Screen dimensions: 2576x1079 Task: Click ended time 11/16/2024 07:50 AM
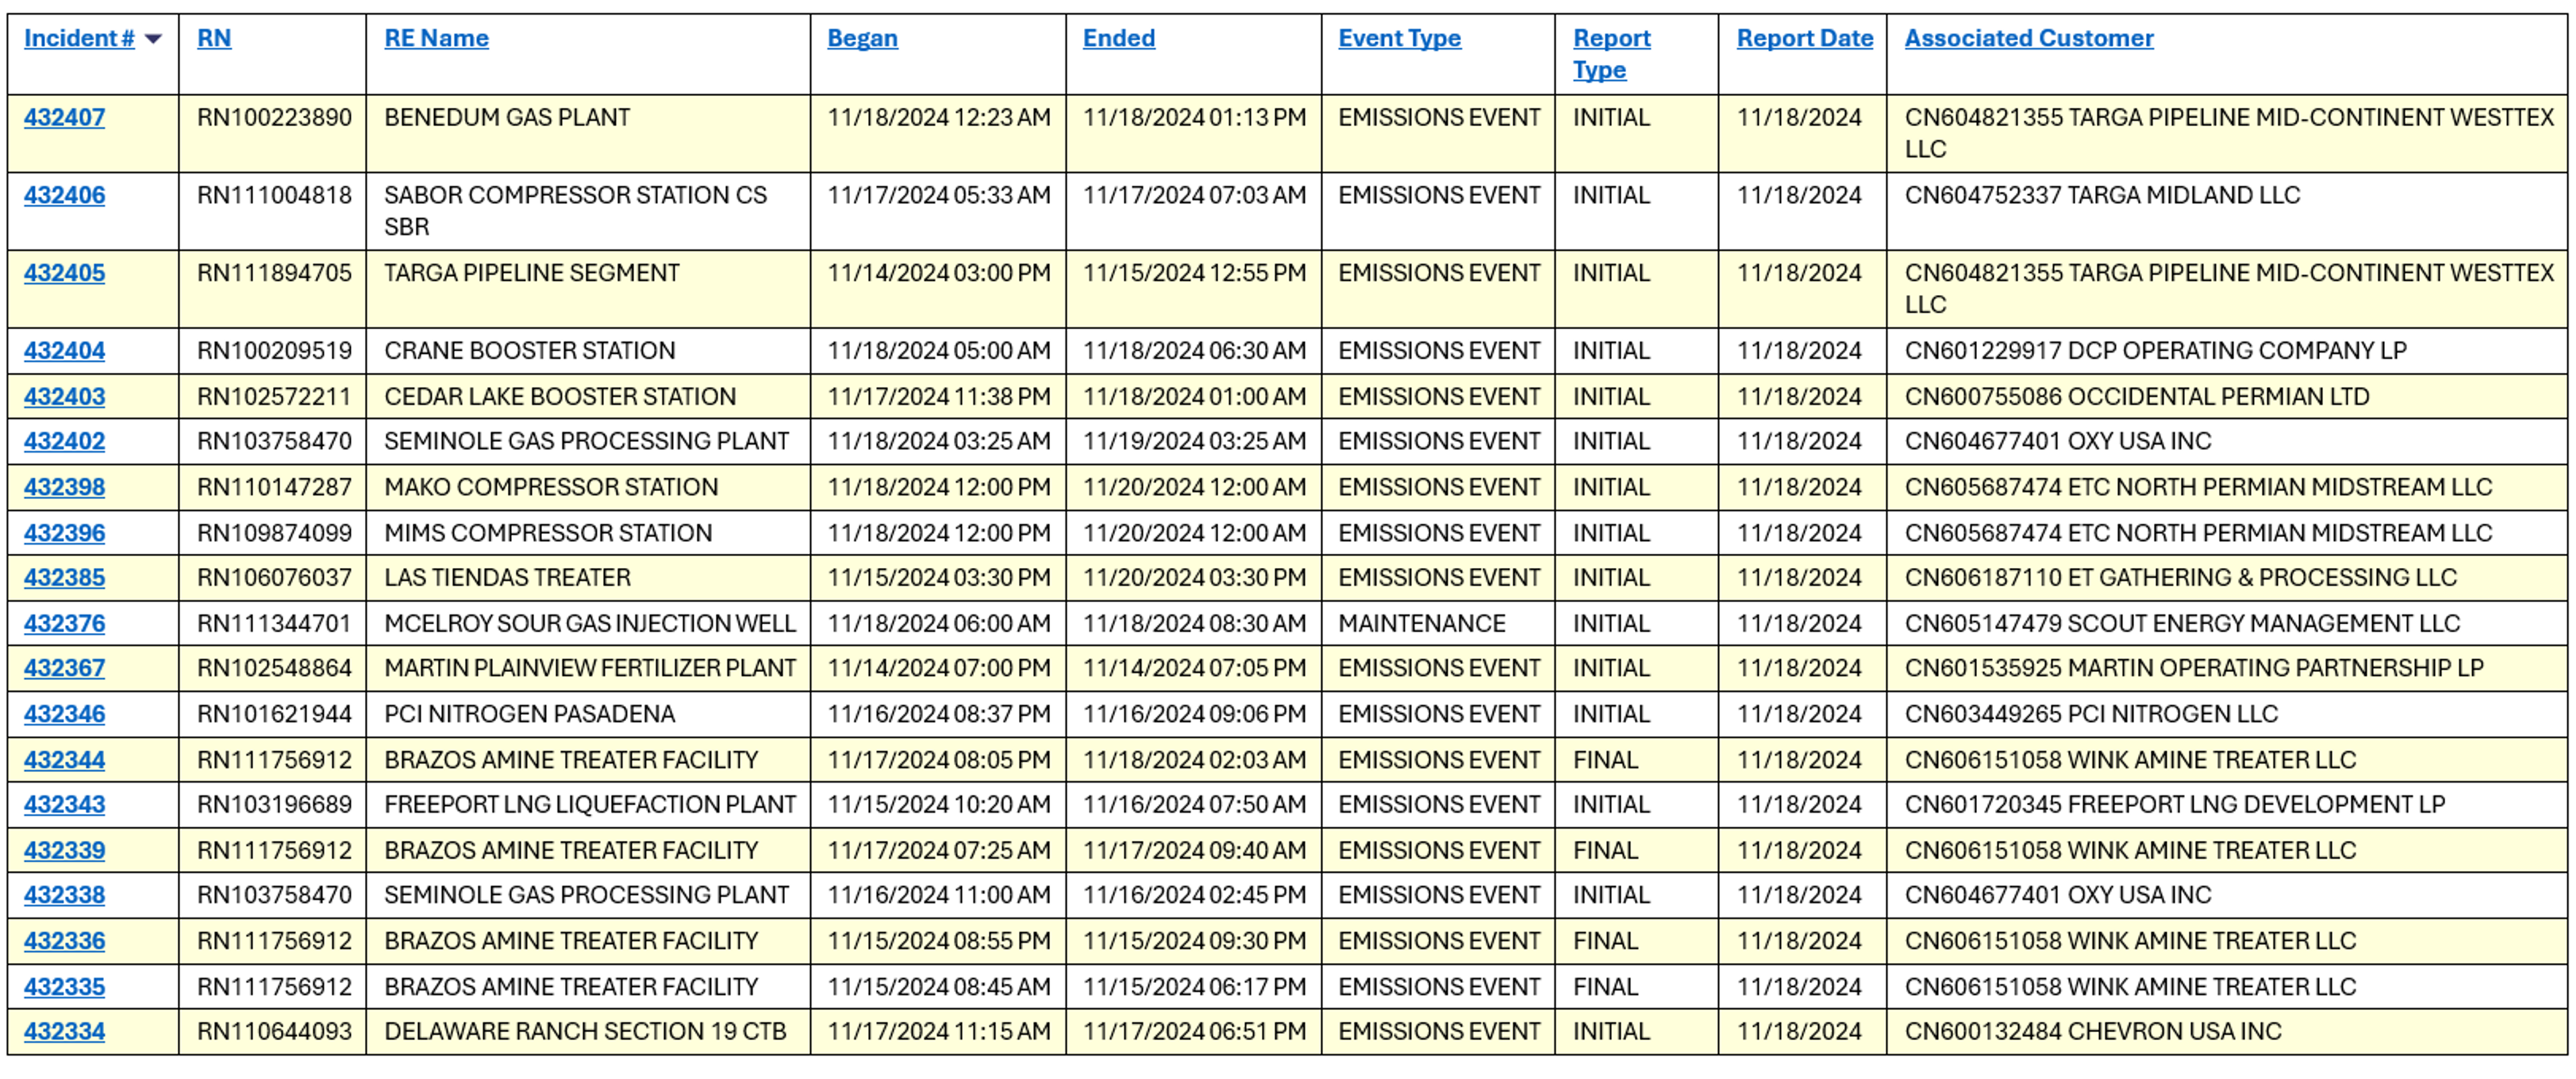pos(1194,804)
